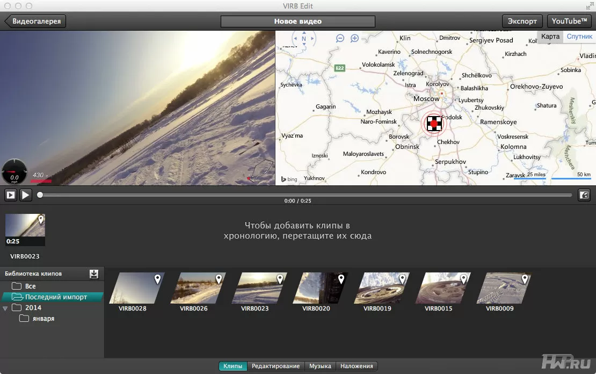
Task: Switch to the Наложения tab
Action: [357, 366]
